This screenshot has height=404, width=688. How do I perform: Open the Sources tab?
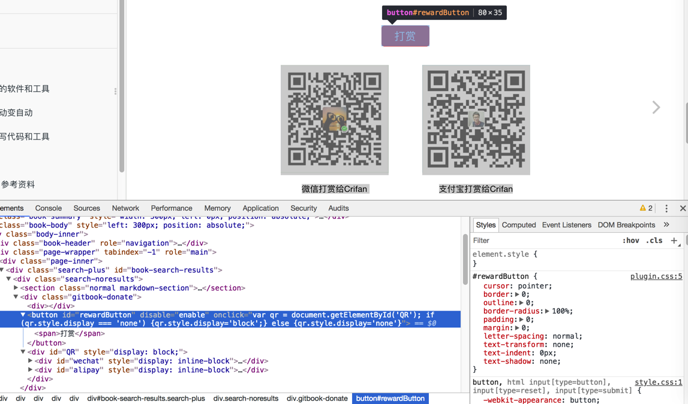pos(86,208)
